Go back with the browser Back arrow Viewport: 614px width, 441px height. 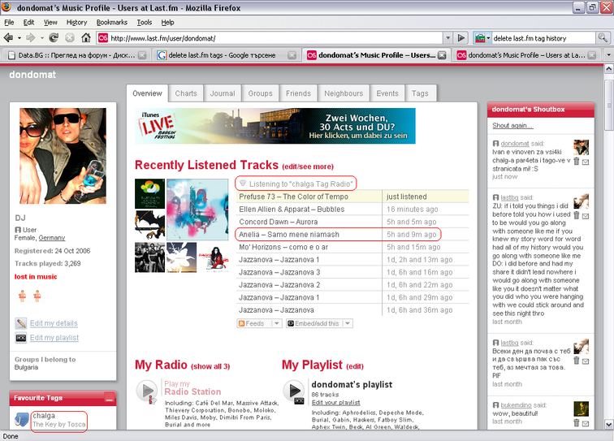pos(8,38)
